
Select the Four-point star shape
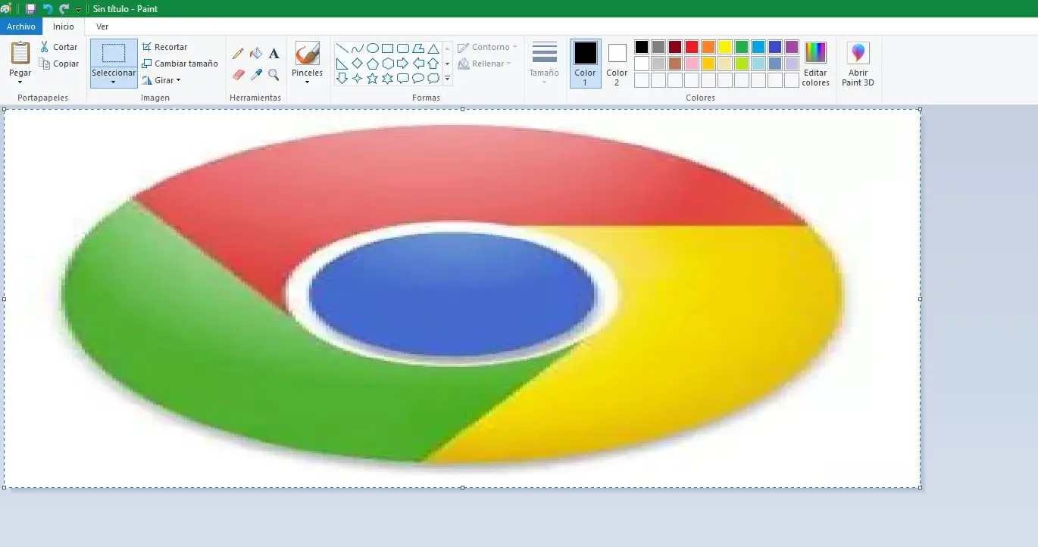(357, 78)
